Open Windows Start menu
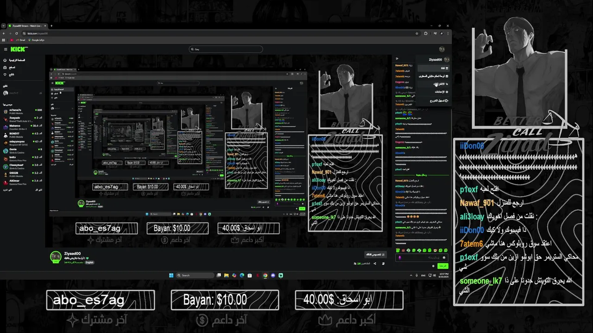This screenshot has height=333, width=593. point(171,275)
